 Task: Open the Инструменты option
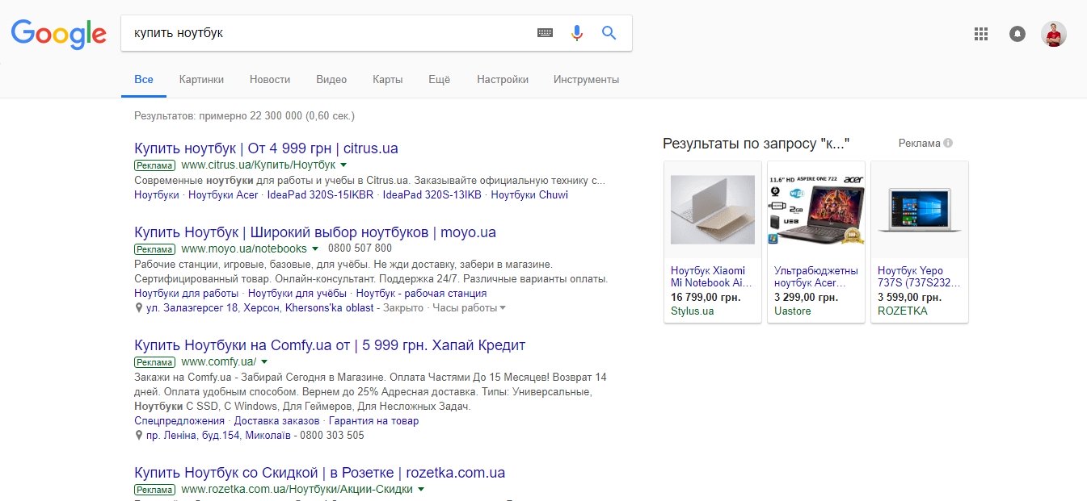[586, 80]
